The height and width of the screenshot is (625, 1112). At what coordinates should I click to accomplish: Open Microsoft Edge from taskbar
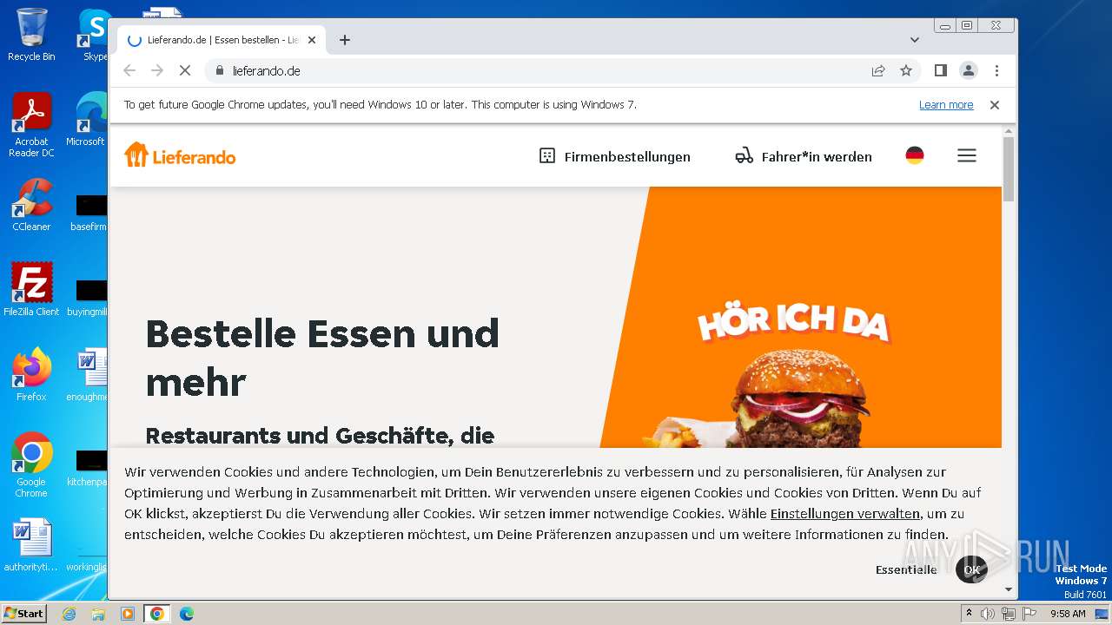[186, 614]
